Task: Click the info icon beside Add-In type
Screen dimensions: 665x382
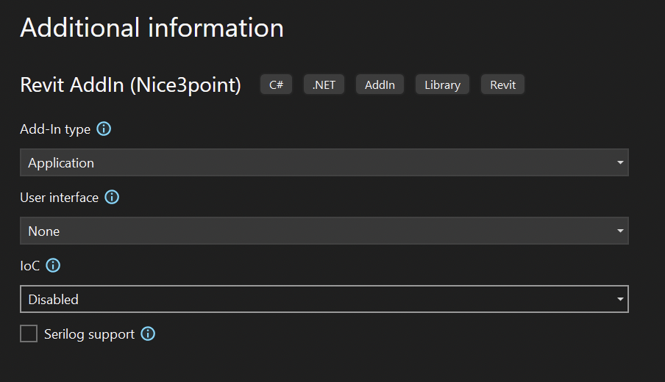Action: point(104,129)
